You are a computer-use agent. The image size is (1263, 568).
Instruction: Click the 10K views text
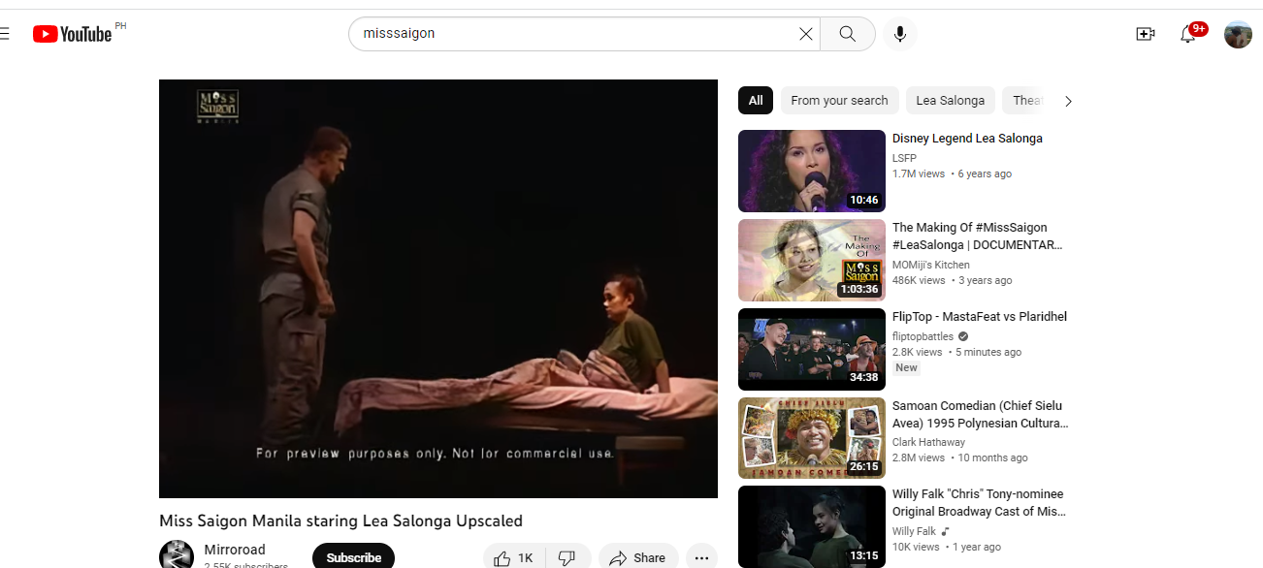[x=916, y=548]
